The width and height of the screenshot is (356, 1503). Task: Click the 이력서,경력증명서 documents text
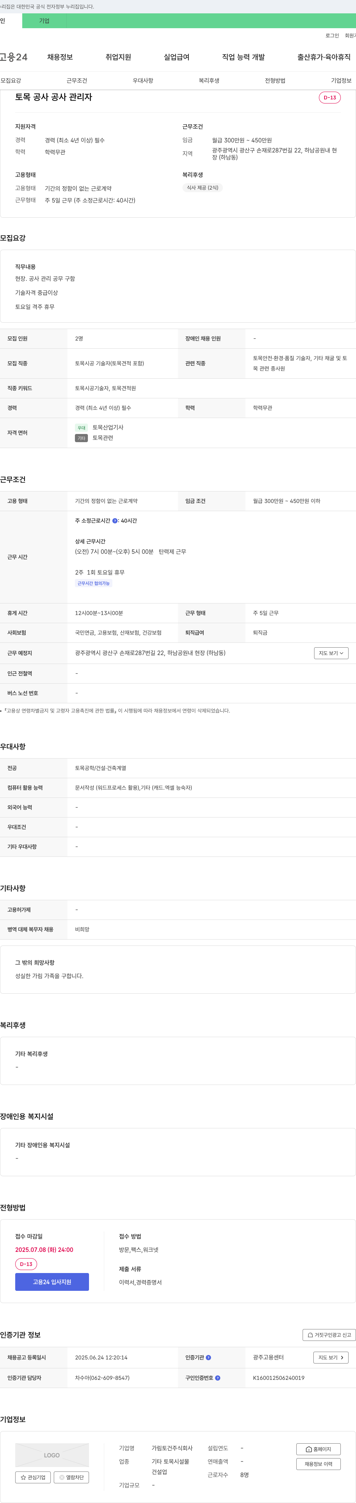[x=141, y=1282]
